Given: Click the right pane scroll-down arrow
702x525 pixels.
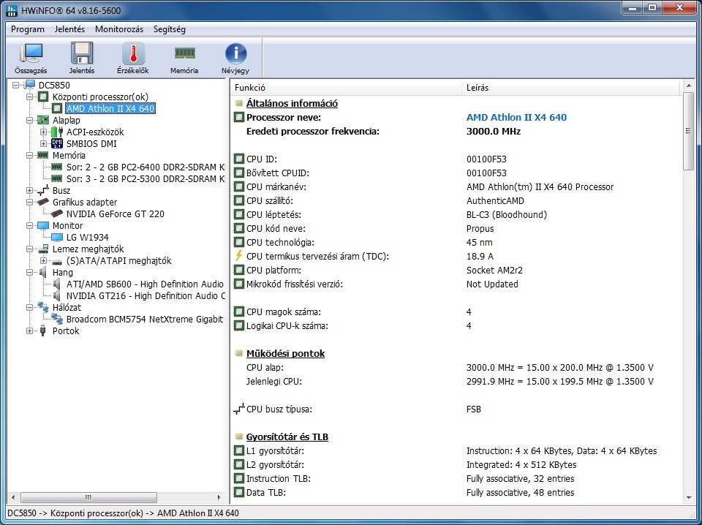Looking at the screenshot, I should (x=689, y=497).
